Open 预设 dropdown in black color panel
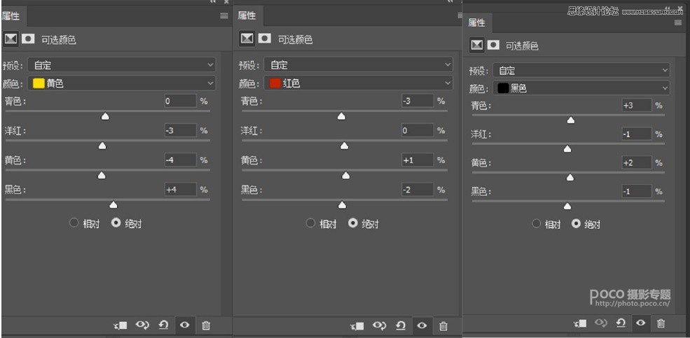Screen dimensions: 690x338 (x=581, y=70)
